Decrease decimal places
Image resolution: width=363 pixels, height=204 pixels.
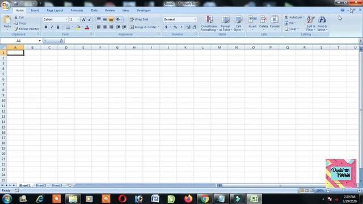click(195, 27)
